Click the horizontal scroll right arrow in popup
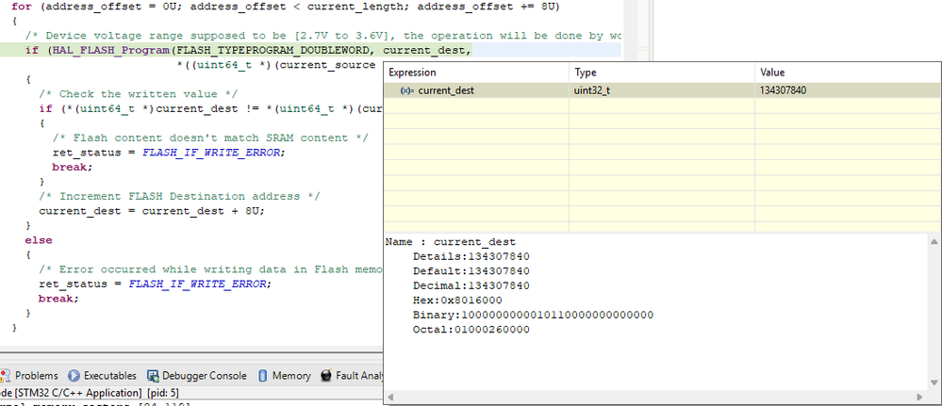Image resolution: width=942 pixels, height=406 pixels. [919, 397]
